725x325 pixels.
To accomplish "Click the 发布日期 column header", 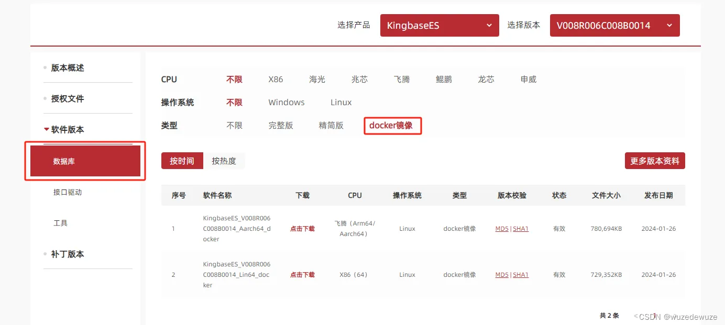I will 658,195.
